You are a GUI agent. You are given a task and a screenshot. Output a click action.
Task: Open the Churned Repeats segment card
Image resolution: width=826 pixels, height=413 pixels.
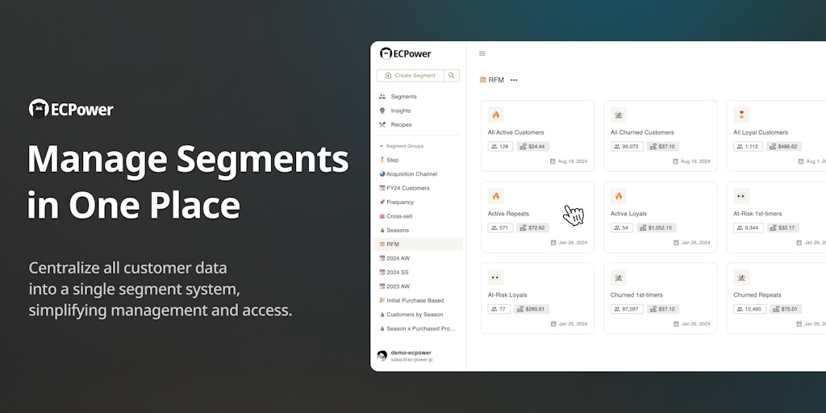(x=777, y=298)
